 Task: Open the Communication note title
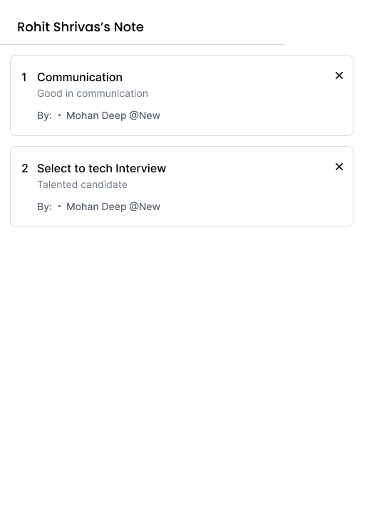(x=80, y=78)
